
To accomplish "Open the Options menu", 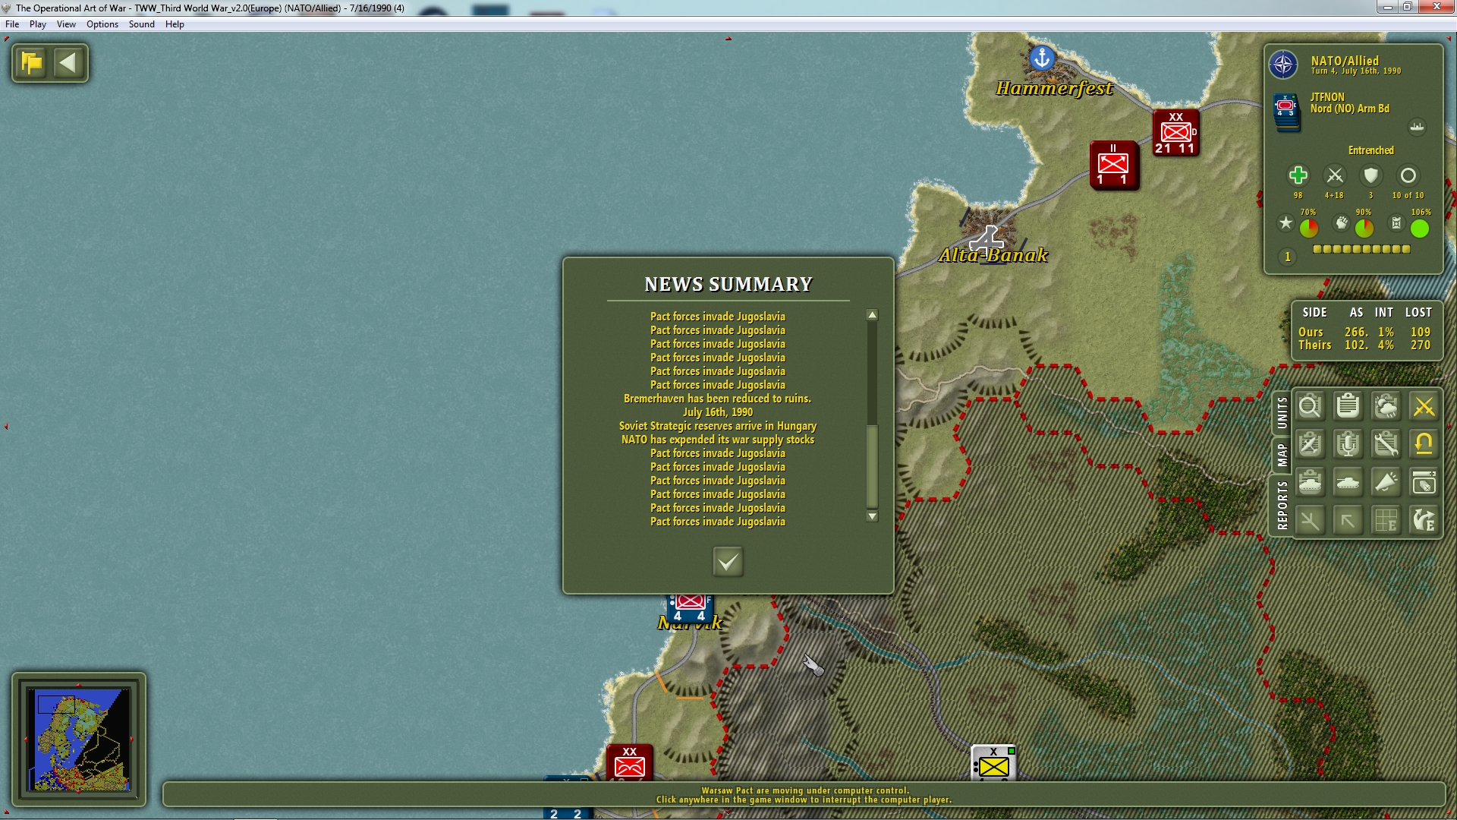I will click(102, 24).
